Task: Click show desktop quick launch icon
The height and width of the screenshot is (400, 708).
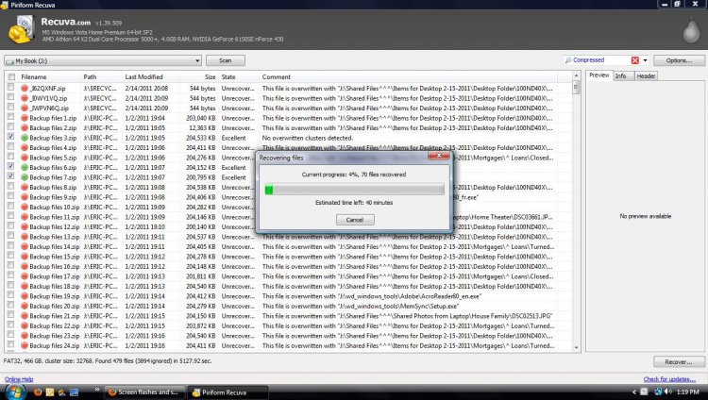Action: (74, 392)
